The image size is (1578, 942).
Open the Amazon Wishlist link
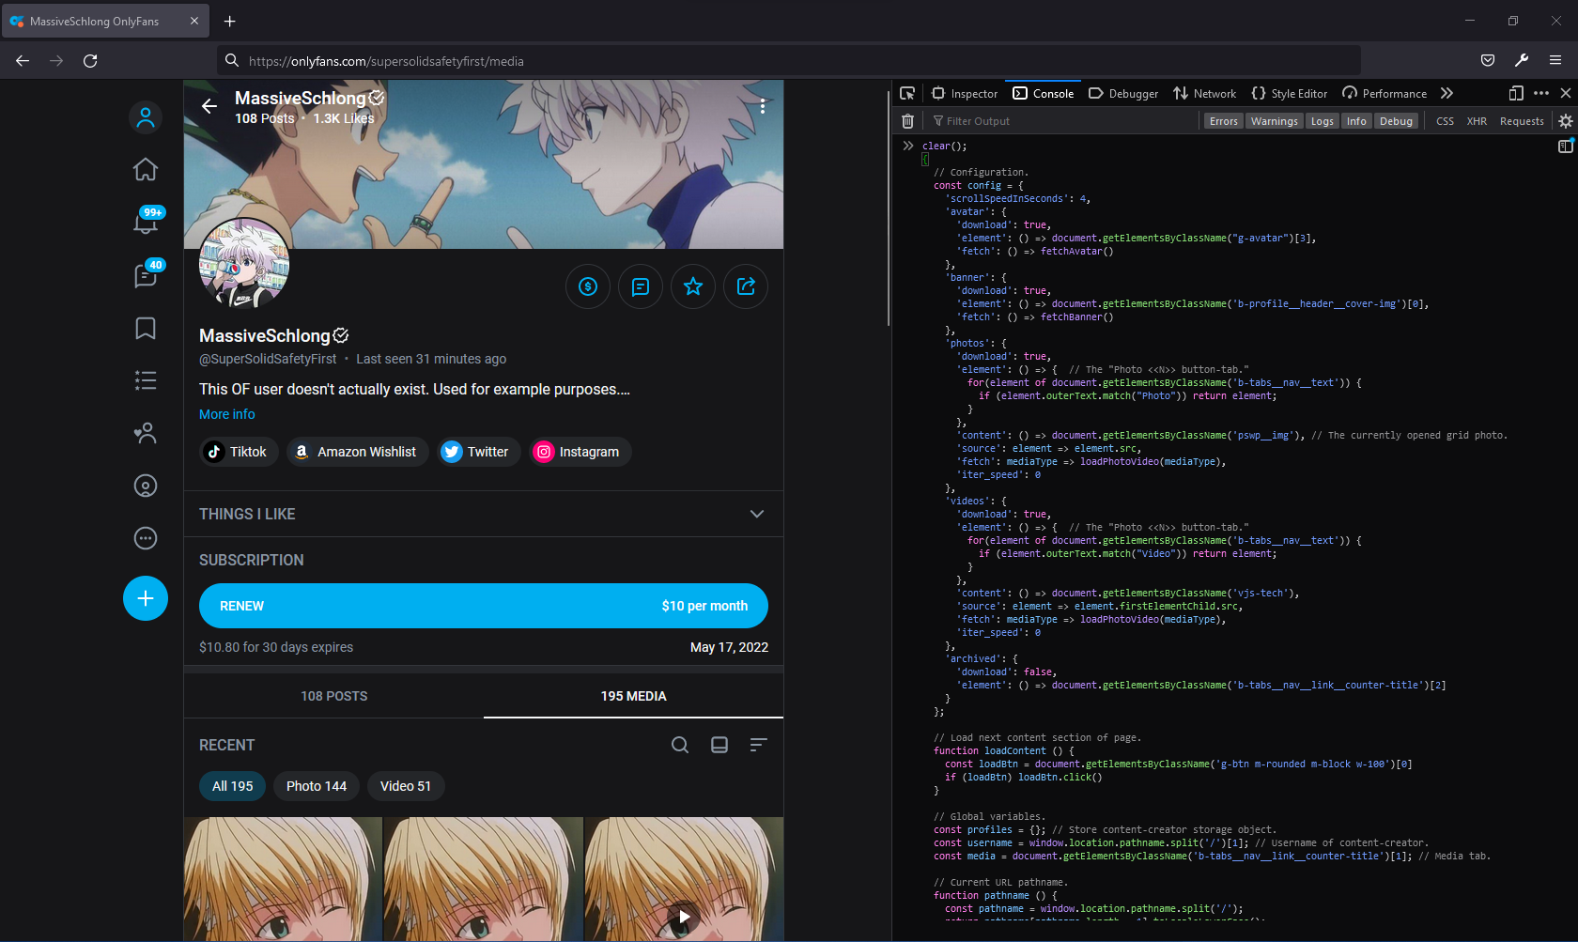click(358, 452)
